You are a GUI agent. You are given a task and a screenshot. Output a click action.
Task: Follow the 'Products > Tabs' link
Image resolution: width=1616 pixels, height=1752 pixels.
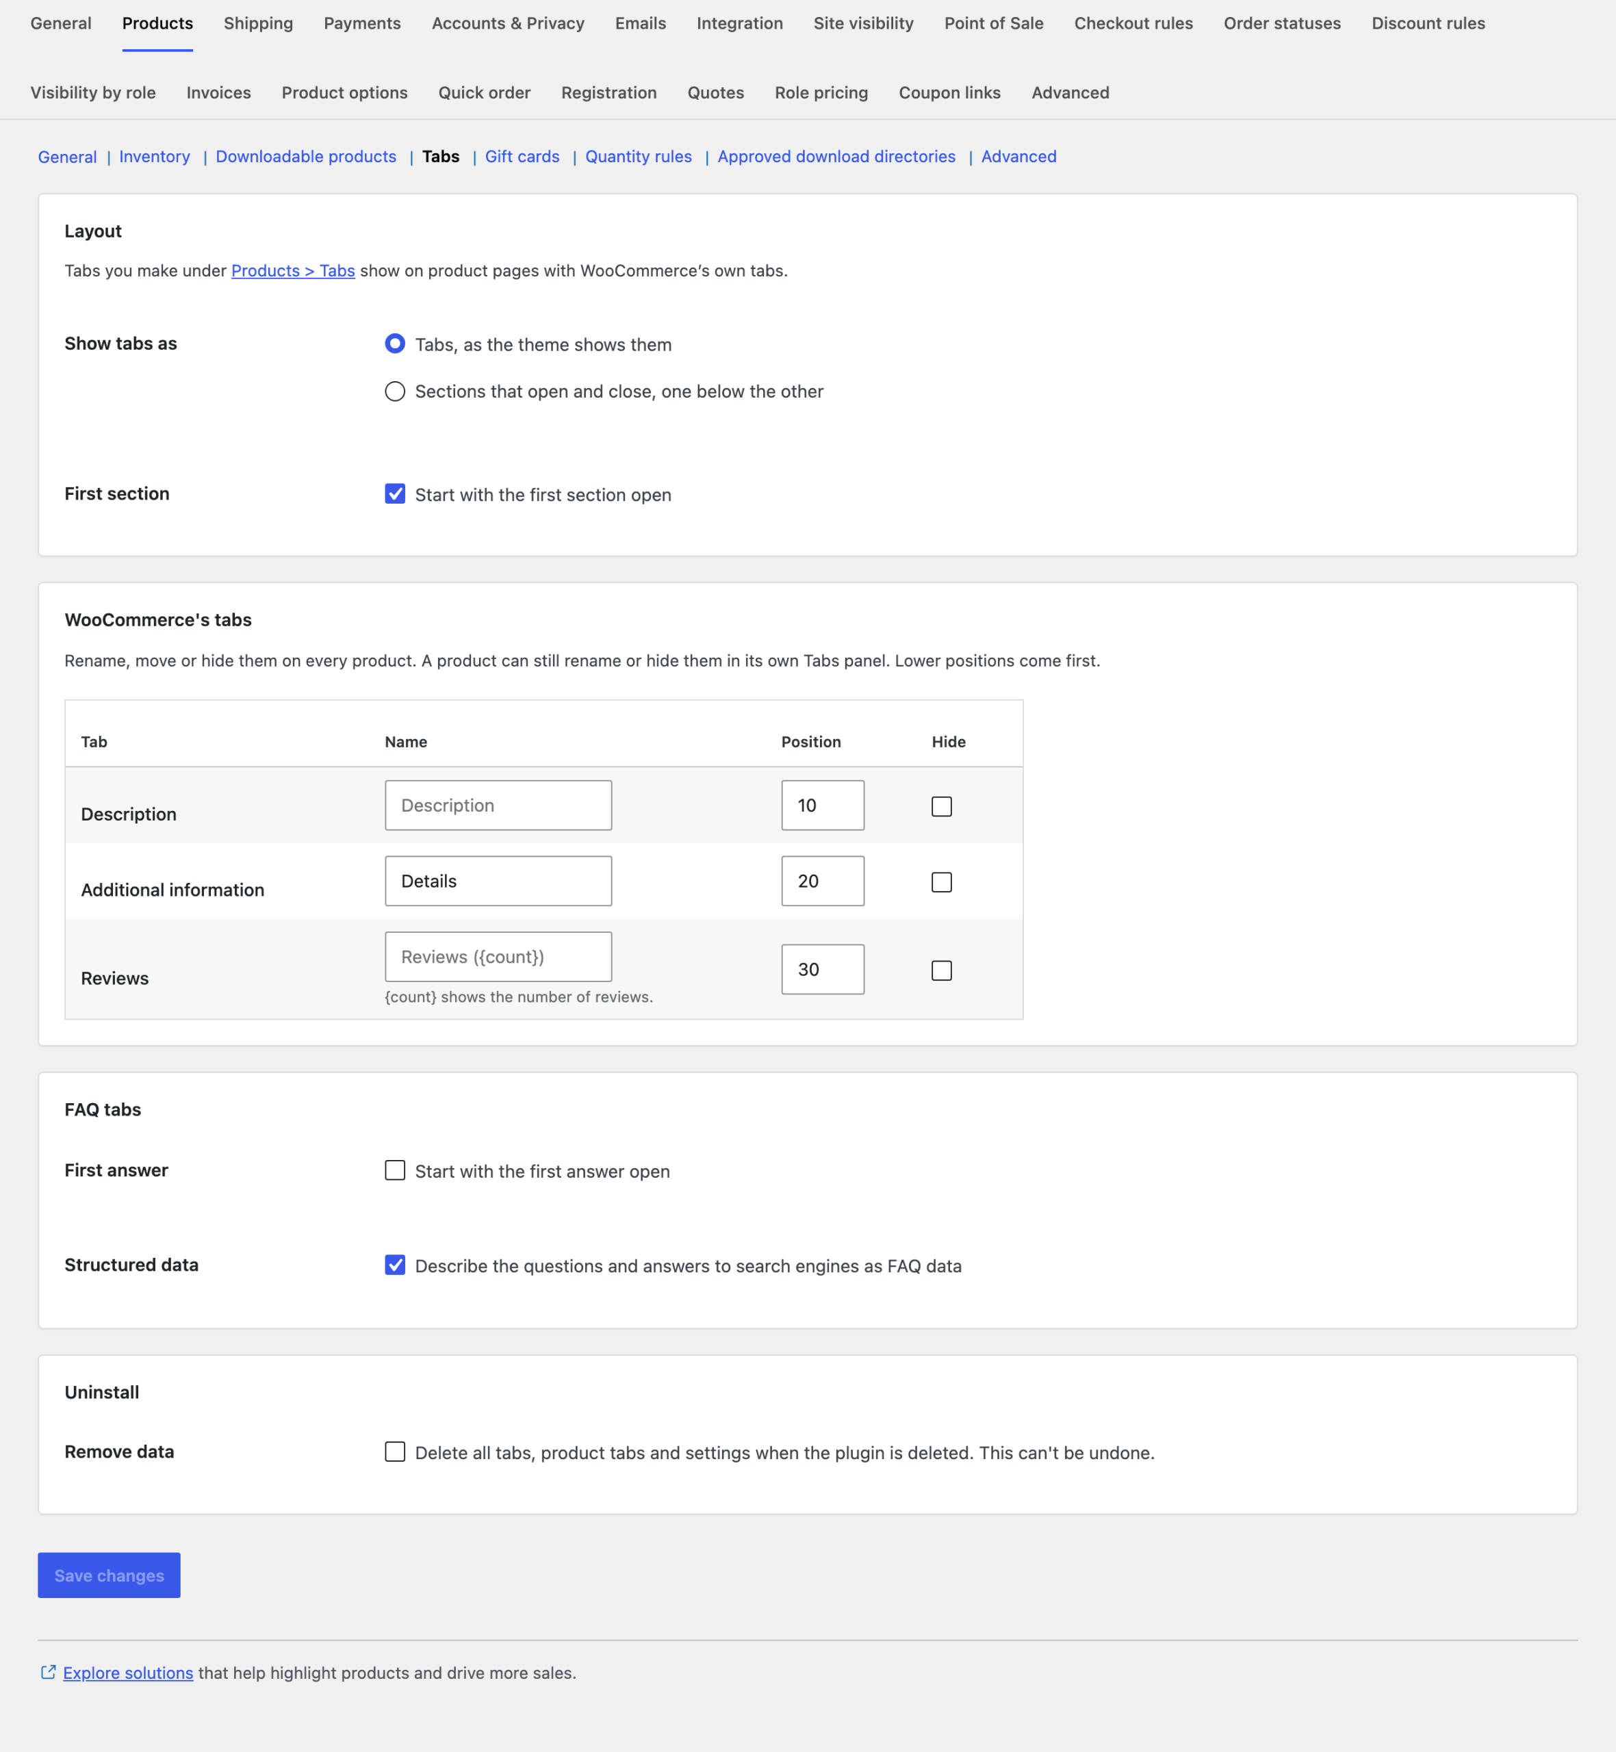click(x=293, y=271)
